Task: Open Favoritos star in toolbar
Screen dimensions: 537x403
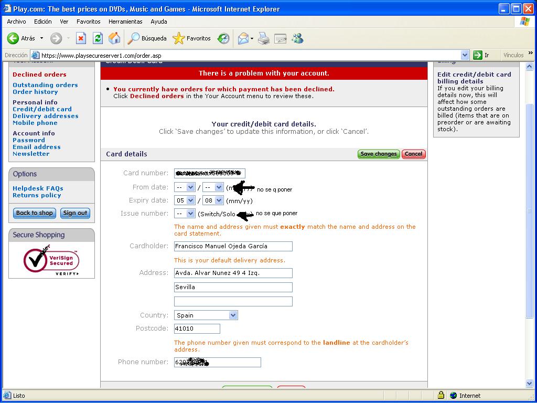Action: (178, 38)
